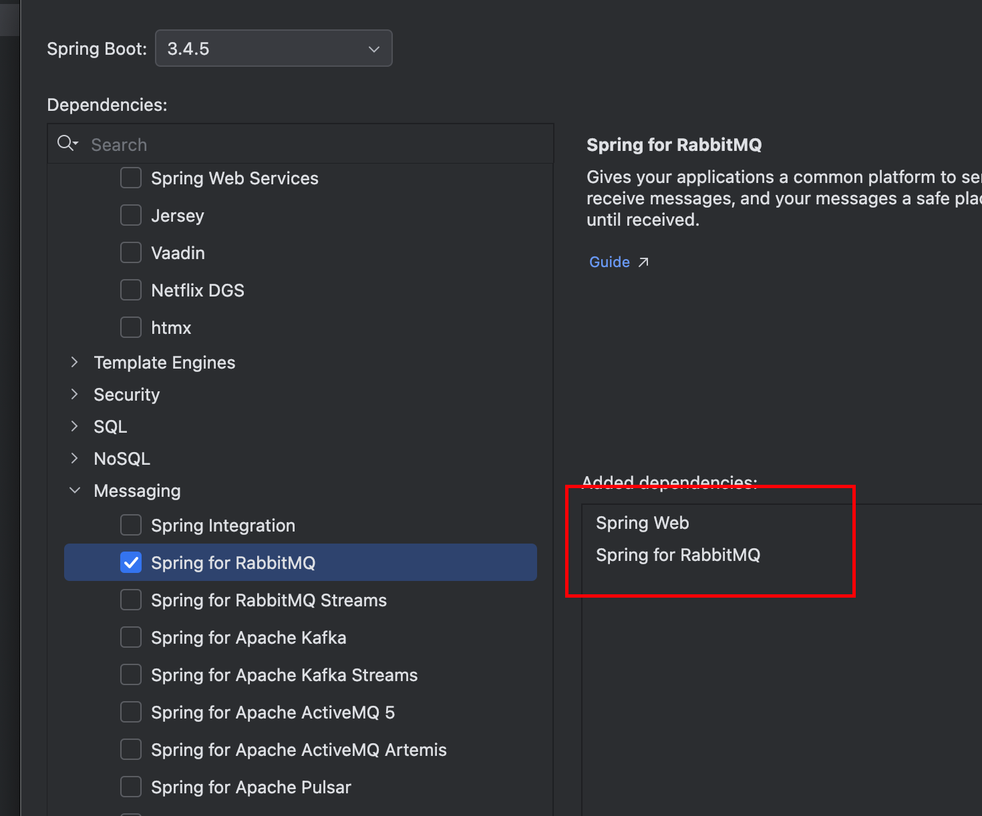The height and width of the screenshot is (816, 982).
Task: Select the Template Engines label
Action: (164, 363)
